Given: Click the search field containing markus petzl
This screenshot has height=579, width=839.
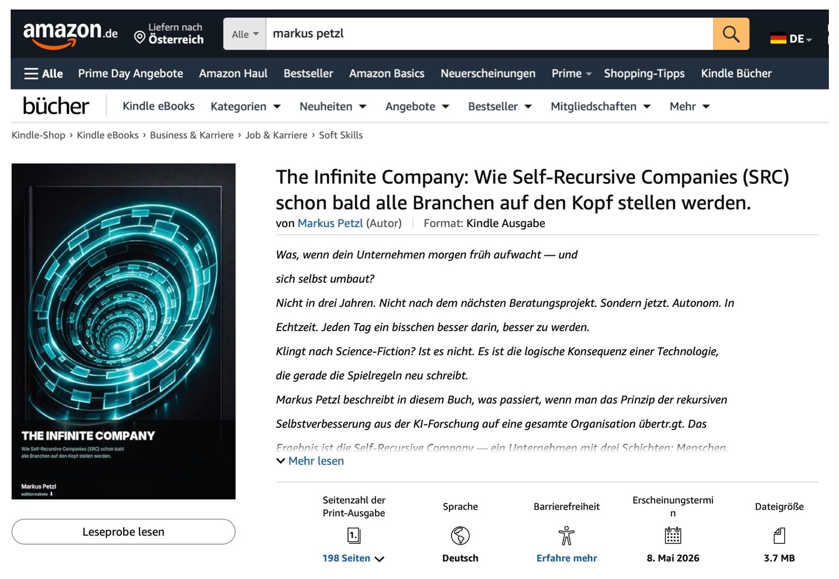Looking at the screenshot, I should click(x=489, y=34).
